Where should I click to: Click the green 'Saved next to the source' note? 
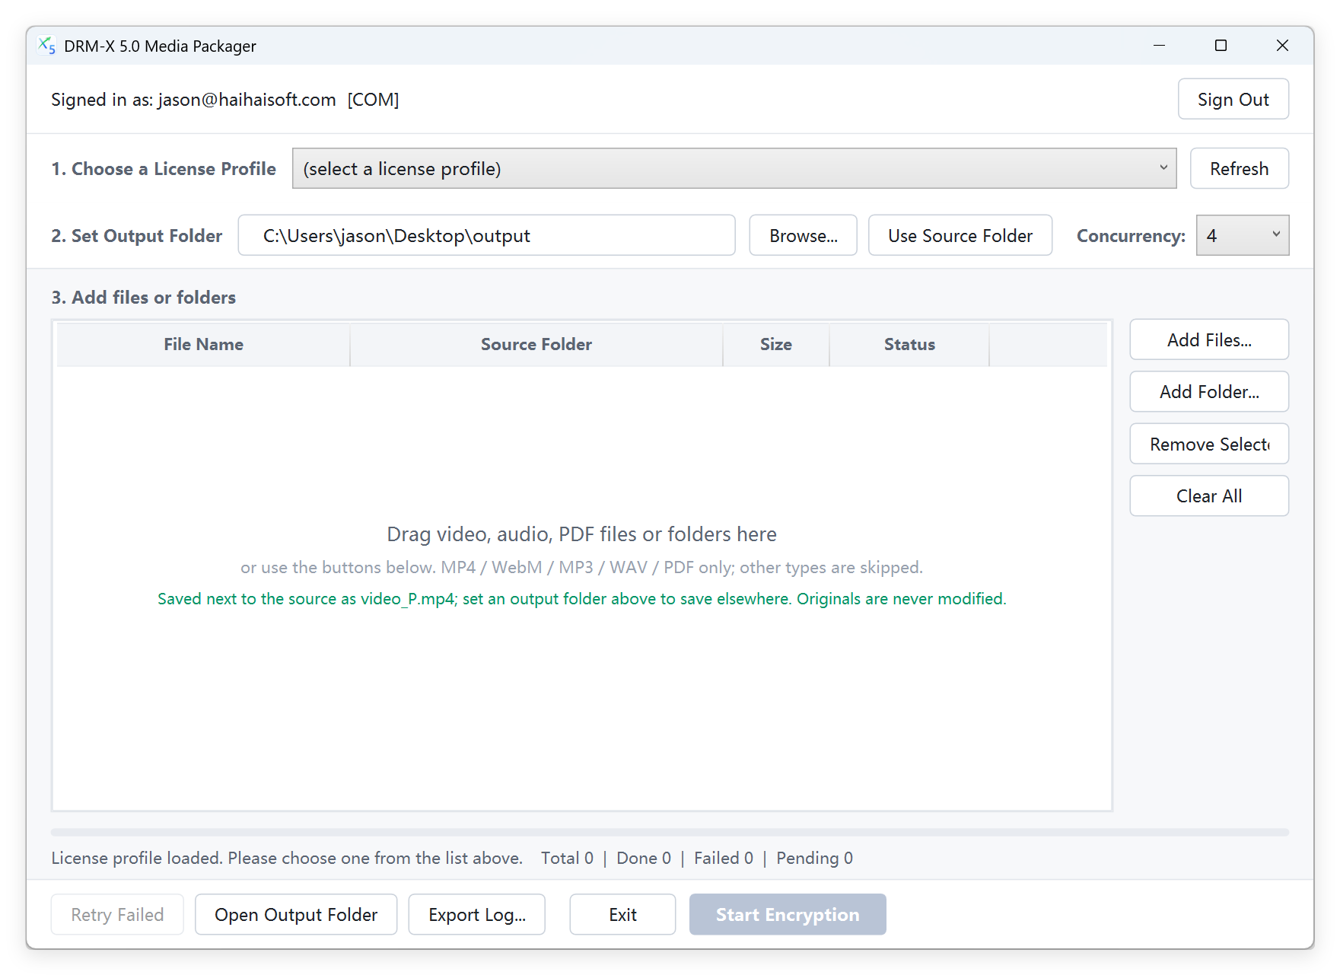click(581, 598)
